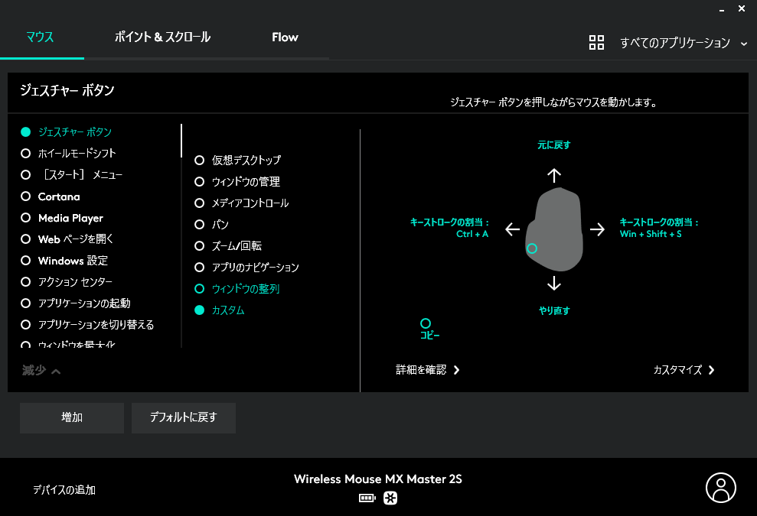Viewport: 757px width, 516px height.
Task: Check the battery status icon
Action: [x=368, y=498]
